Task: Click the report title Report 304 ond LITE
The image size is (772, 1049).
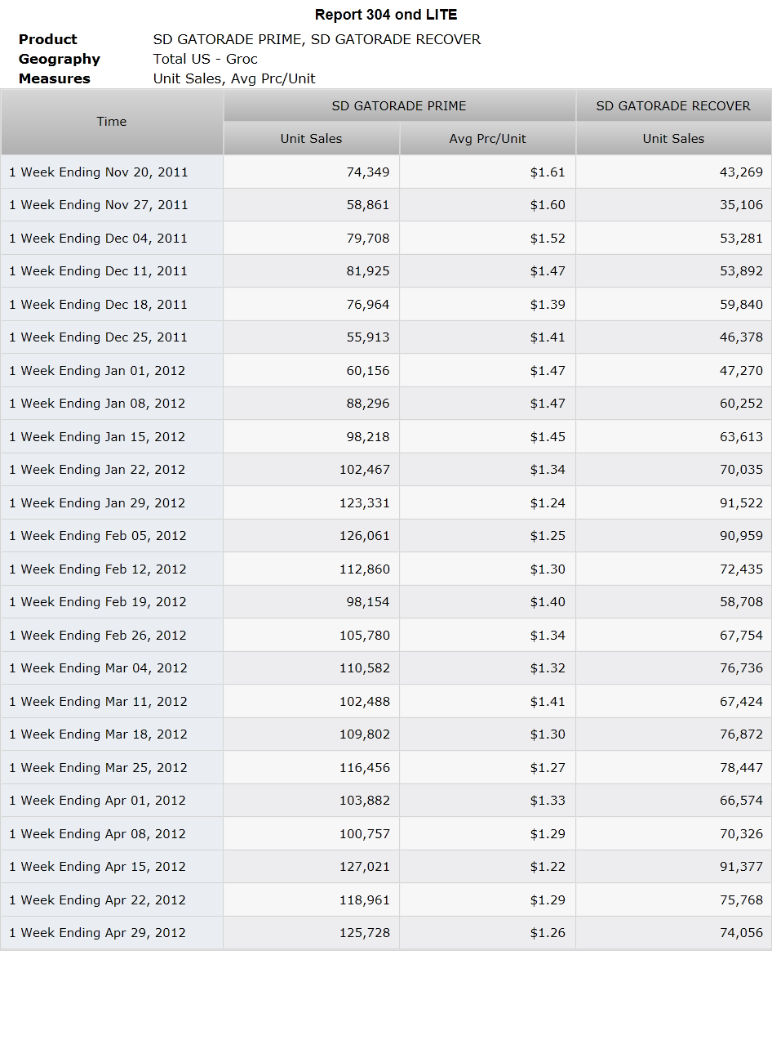Action: click(386, 15)
